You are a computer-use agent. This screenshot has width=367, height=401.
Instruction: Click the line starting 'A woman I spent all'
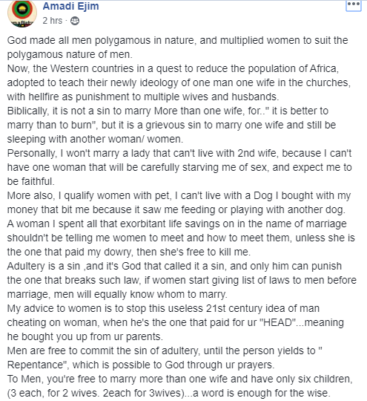[x=176, y=224]
